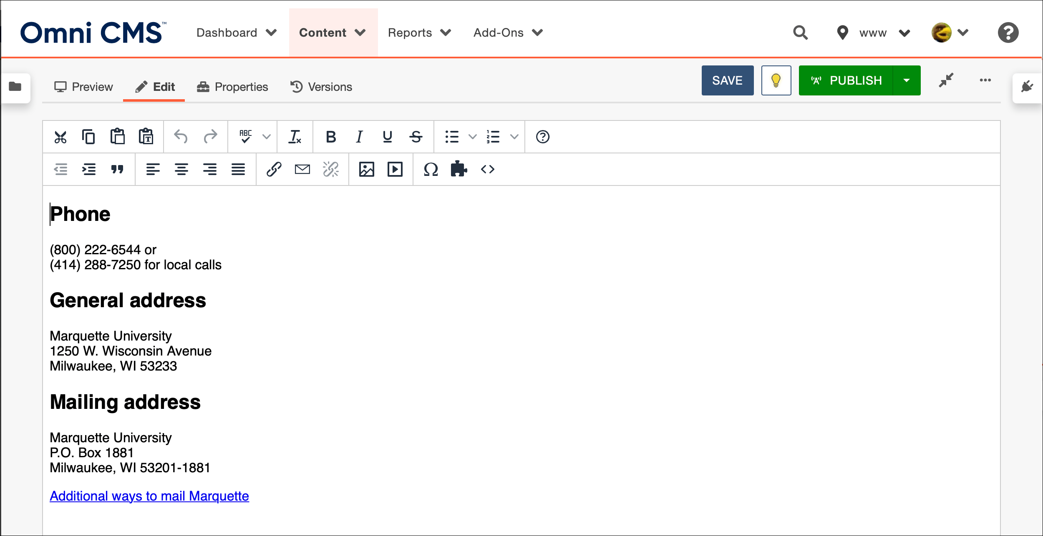Insert an image

(x=367, y=169)
